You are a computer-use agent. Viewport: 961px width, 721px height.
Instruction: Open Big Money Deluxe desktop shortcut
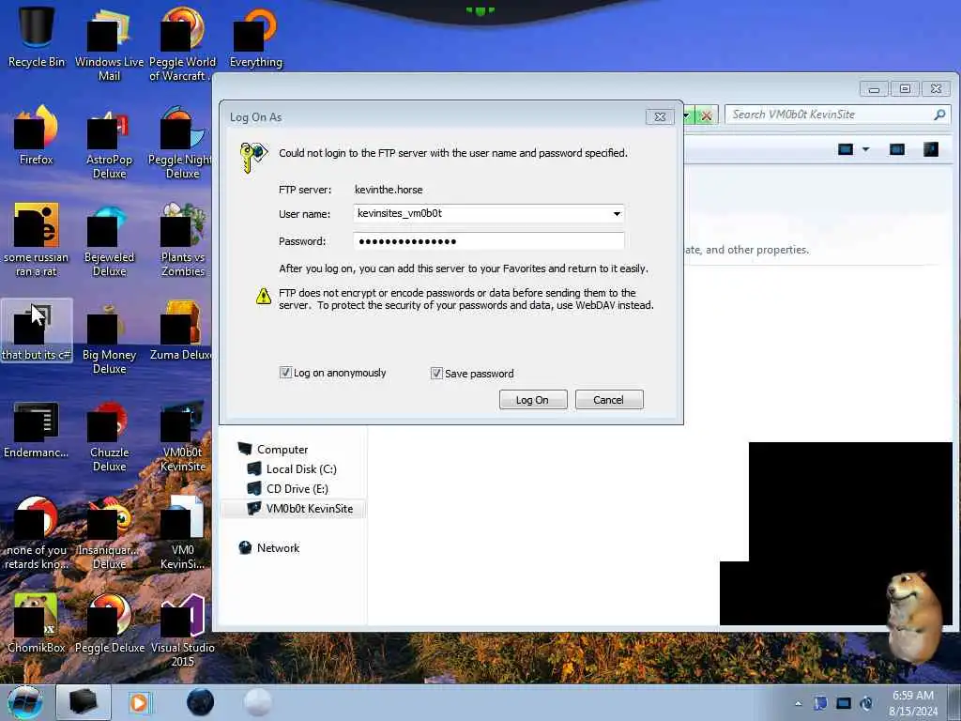pyautogui.click(x=109, y=337)
